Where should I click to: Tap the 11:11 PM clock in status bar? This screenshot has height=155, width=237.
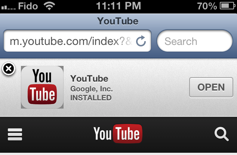click(x=118, y=6)
